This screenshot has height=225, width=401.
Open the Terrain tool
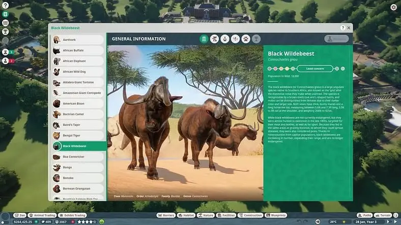click(x=383, y=215)
